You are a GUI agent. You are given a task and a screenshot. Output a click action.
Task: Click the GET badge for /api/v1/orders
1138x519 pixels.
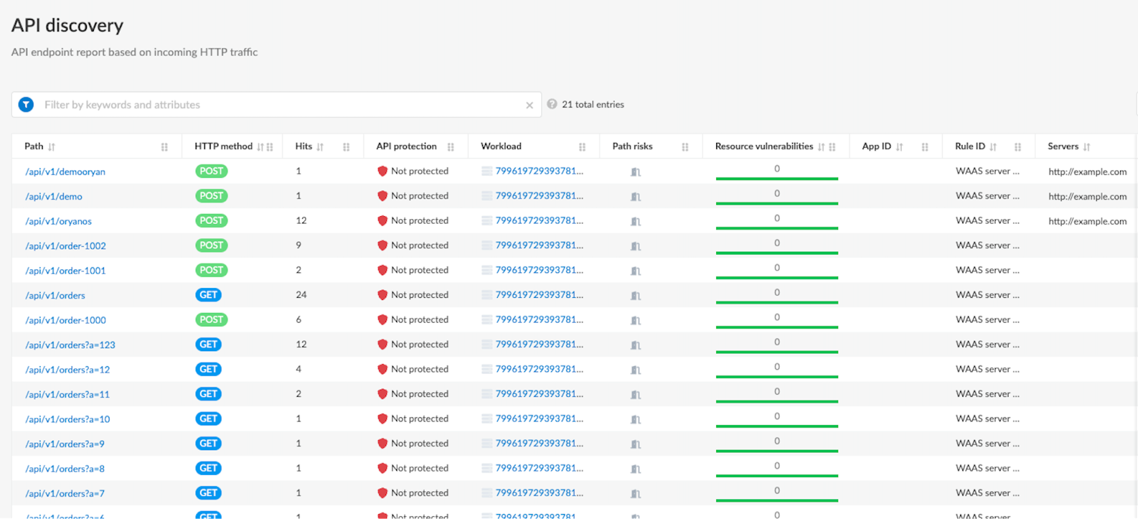pyautogui.click(x=208, y=294)
